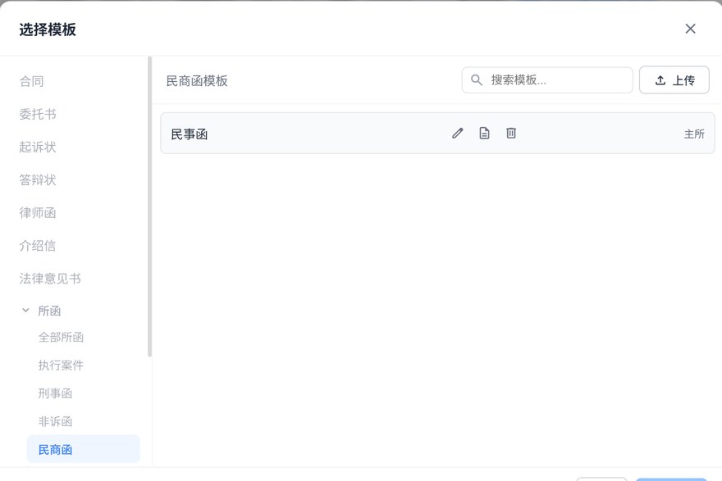722x481 pixels.
Task: Select the 民事函 template row
Action: tap(437, 134)
